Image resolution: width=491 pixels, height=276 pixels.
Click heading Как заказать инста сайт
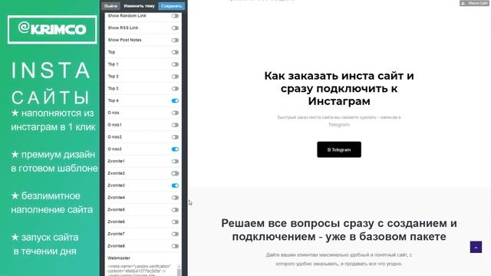pyautogui.click(x=339, y=89)
